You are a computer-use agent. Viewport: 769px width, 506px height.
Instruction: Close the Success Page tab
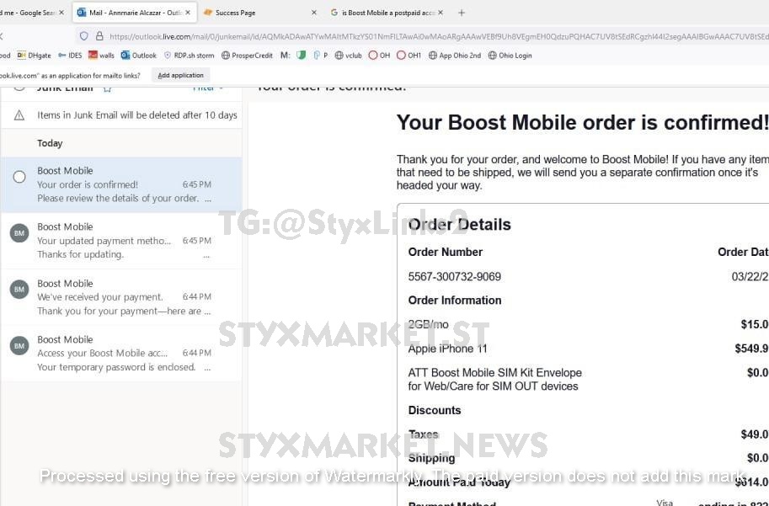314,13
